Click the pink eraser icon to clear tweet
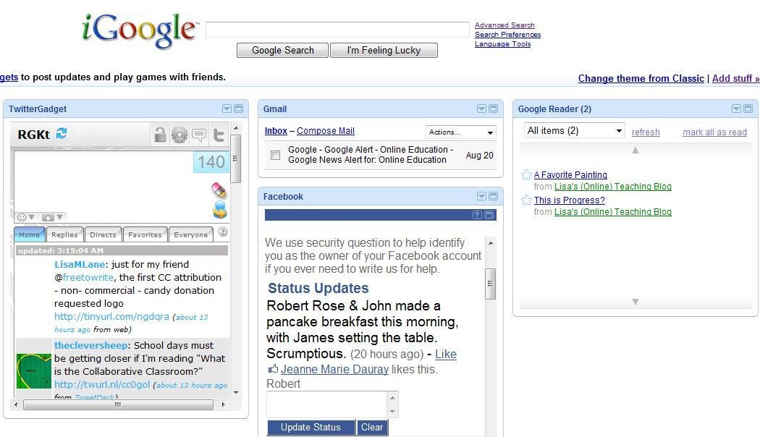This screenshot has width=760, height=437. 218,190
